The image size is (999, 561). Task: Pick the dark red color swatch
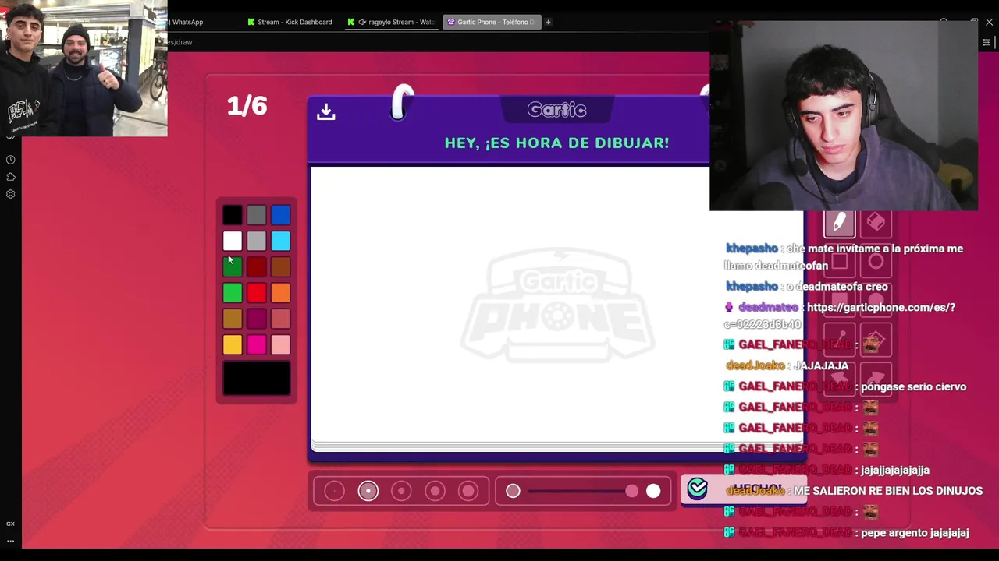257,267
